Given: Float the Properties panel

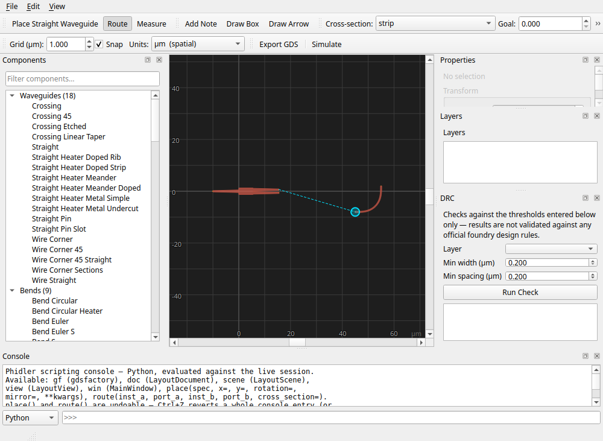Looking at the screenshot, I should click(x=586, y=60).
